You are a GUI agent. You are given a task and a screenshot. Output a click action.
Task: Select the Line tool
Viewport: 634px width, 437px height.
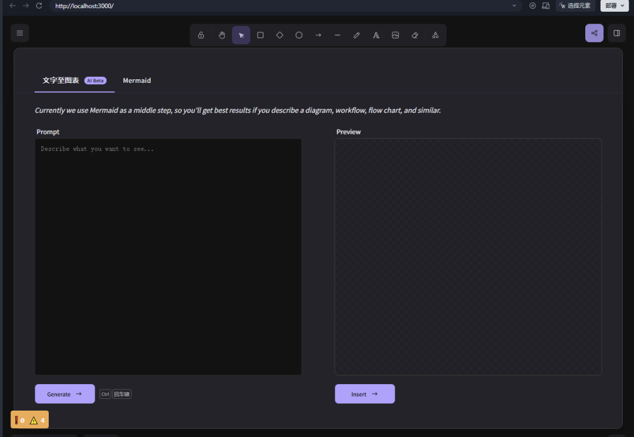coord(337,35)
